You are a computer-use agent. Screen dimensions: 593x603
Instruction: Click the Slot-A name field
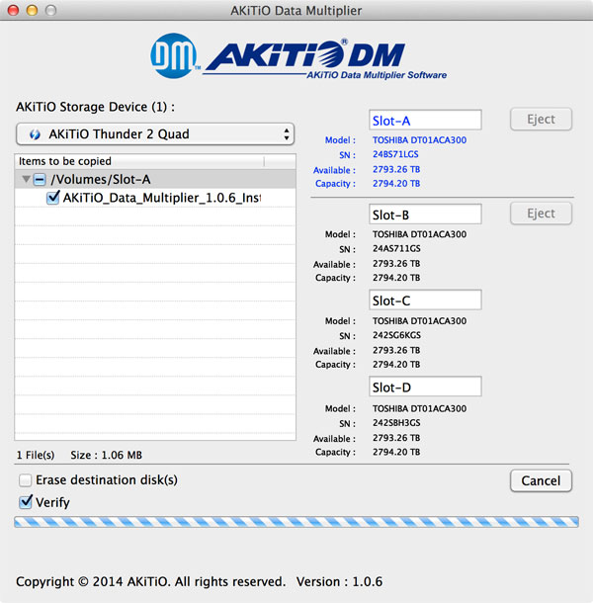pyautogui.click(x=425, y=121)
